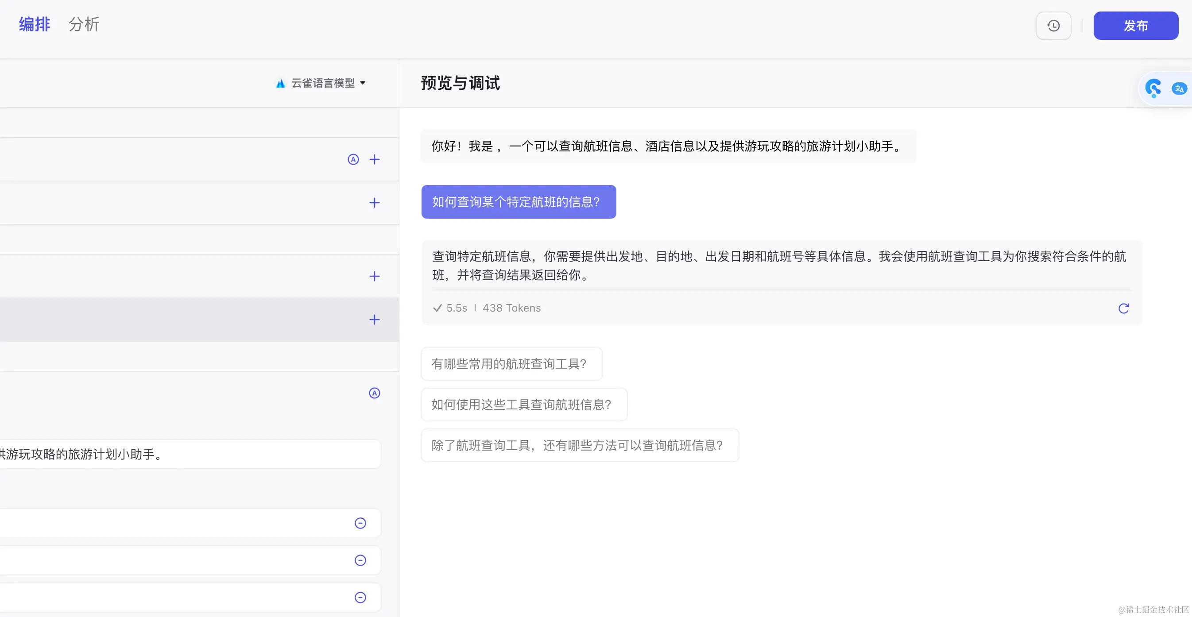Click suggestion about other flight query methods
Screen dimensions: 1192x617
(579, 445)
